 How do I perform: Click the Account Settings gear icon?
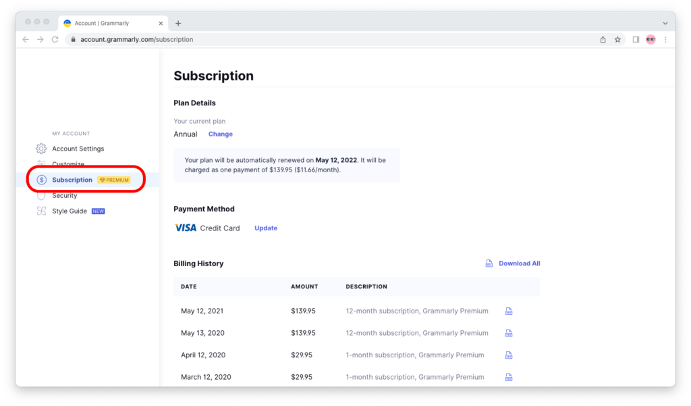coord(41,149)
